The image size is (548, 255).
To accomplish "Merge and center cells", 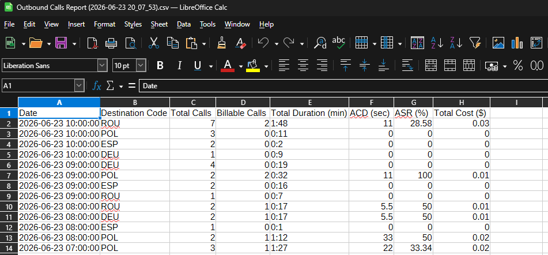I will [x=430, y=65].
